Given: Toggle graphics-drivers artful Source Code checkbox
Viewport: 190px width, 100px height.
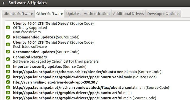Looking at the screenshot, I should pyautogui.click(x=8, y=98).
